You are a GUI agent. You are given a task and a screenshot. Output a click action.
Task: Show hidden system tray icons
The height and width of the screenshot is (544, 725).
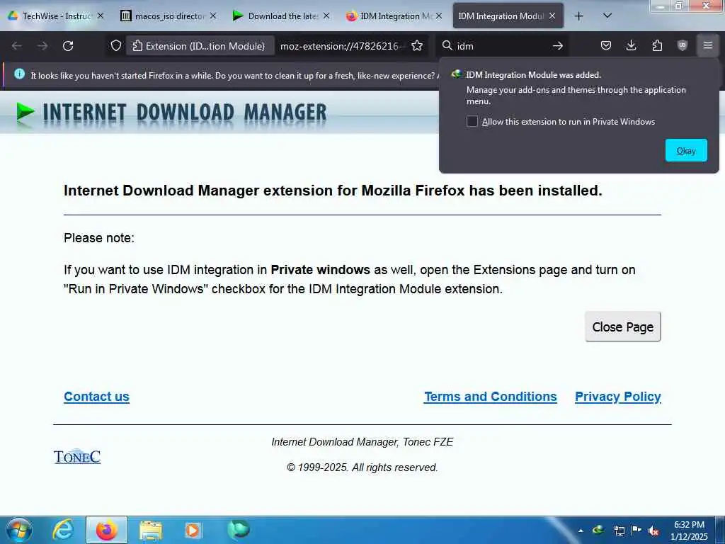coord(581,531)
